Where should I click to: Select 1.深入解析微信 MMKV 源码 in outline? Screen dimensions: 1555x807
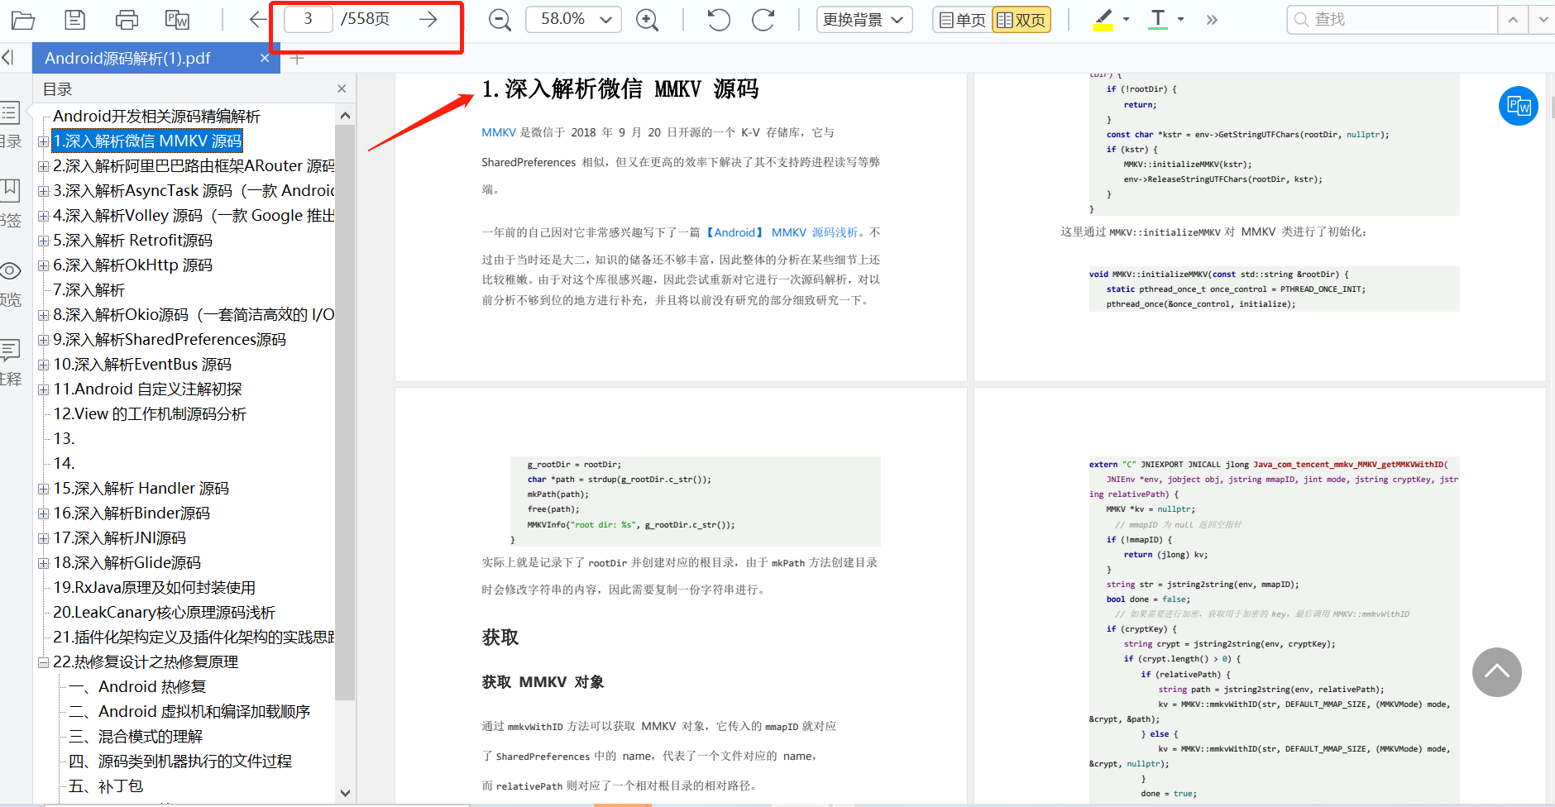point(147,141)
